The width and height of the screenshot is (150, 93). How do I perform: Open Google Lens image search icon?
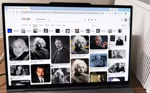point(92,20)
